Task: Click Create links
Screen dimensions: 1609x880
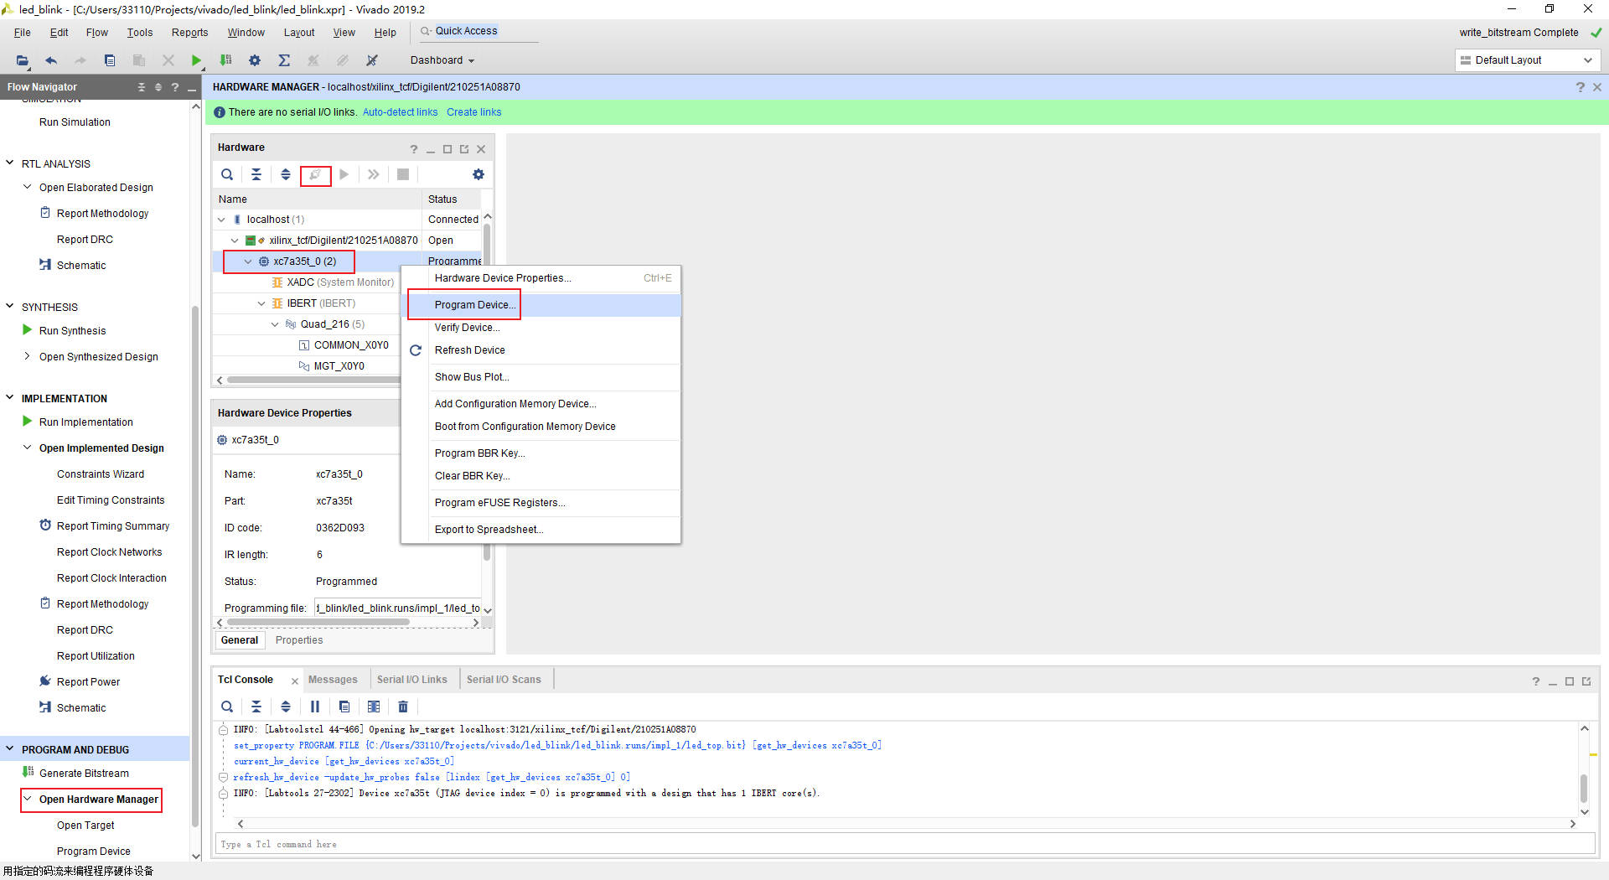Action: [473, 112]
